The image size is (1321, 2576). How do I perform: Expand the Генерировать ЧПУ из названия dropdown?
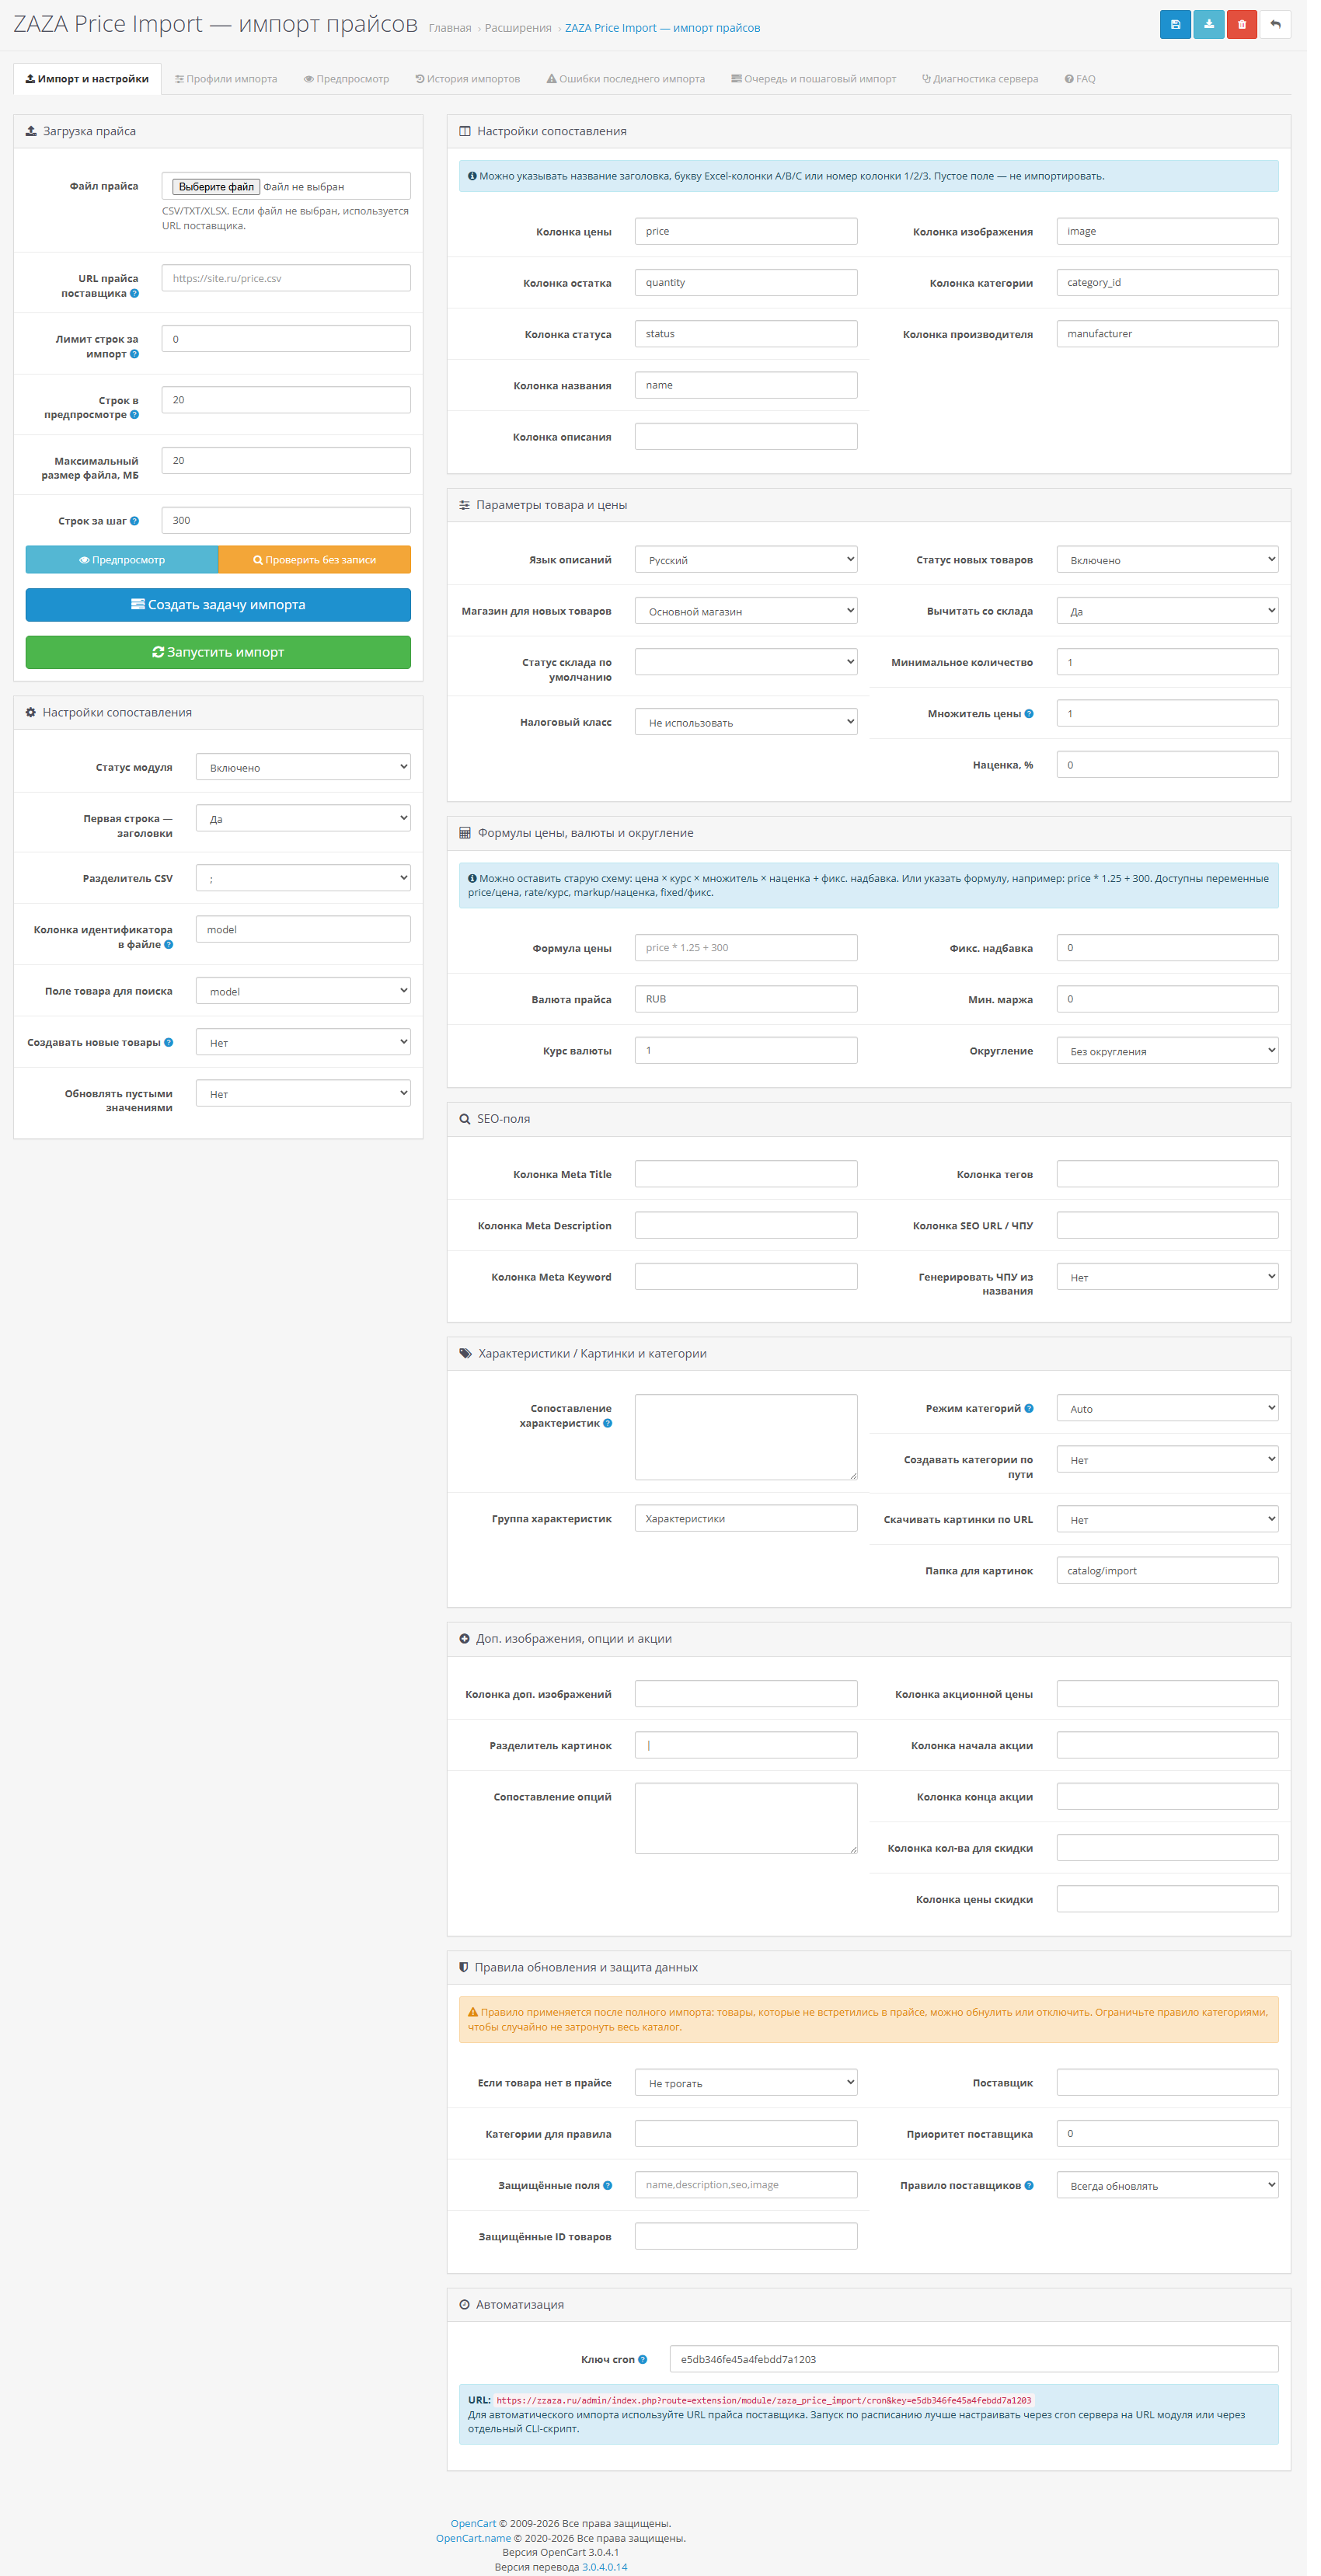tap(1167, 1277)
